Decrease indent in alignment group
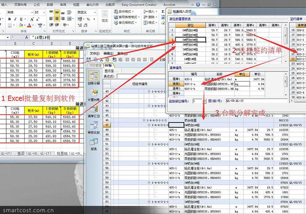Viewport: 306px width, 214px height. tap(51, 25)
